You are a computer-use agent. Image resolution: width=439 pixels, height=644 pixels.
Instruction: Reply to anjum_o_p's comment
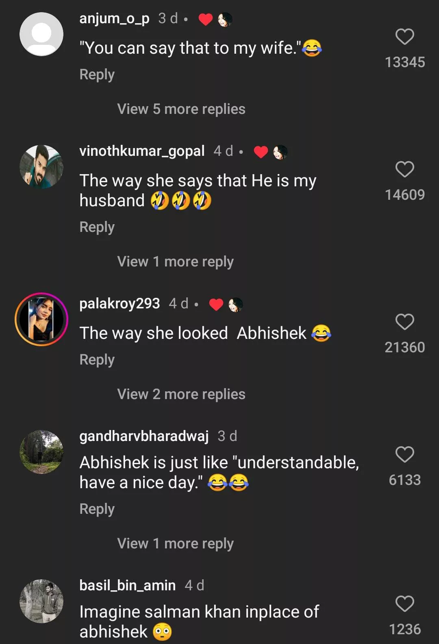pyautogui.click(x=97, y=75)
